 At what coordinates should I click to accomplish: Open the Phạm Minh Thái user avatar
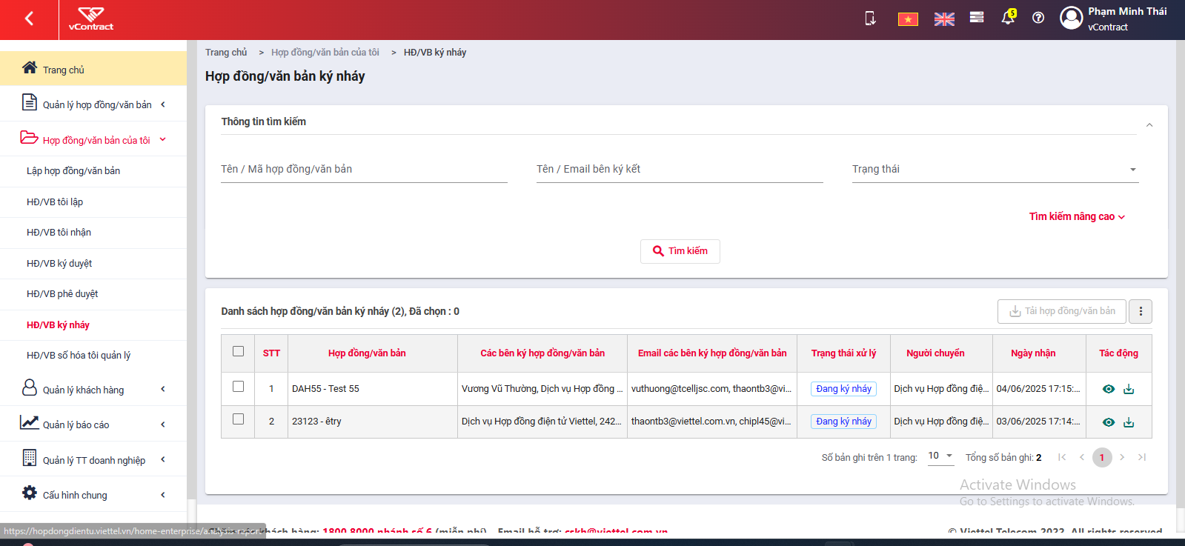tap(1072, 18)
